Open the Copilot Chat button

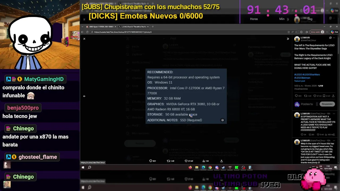click(334, 32)
